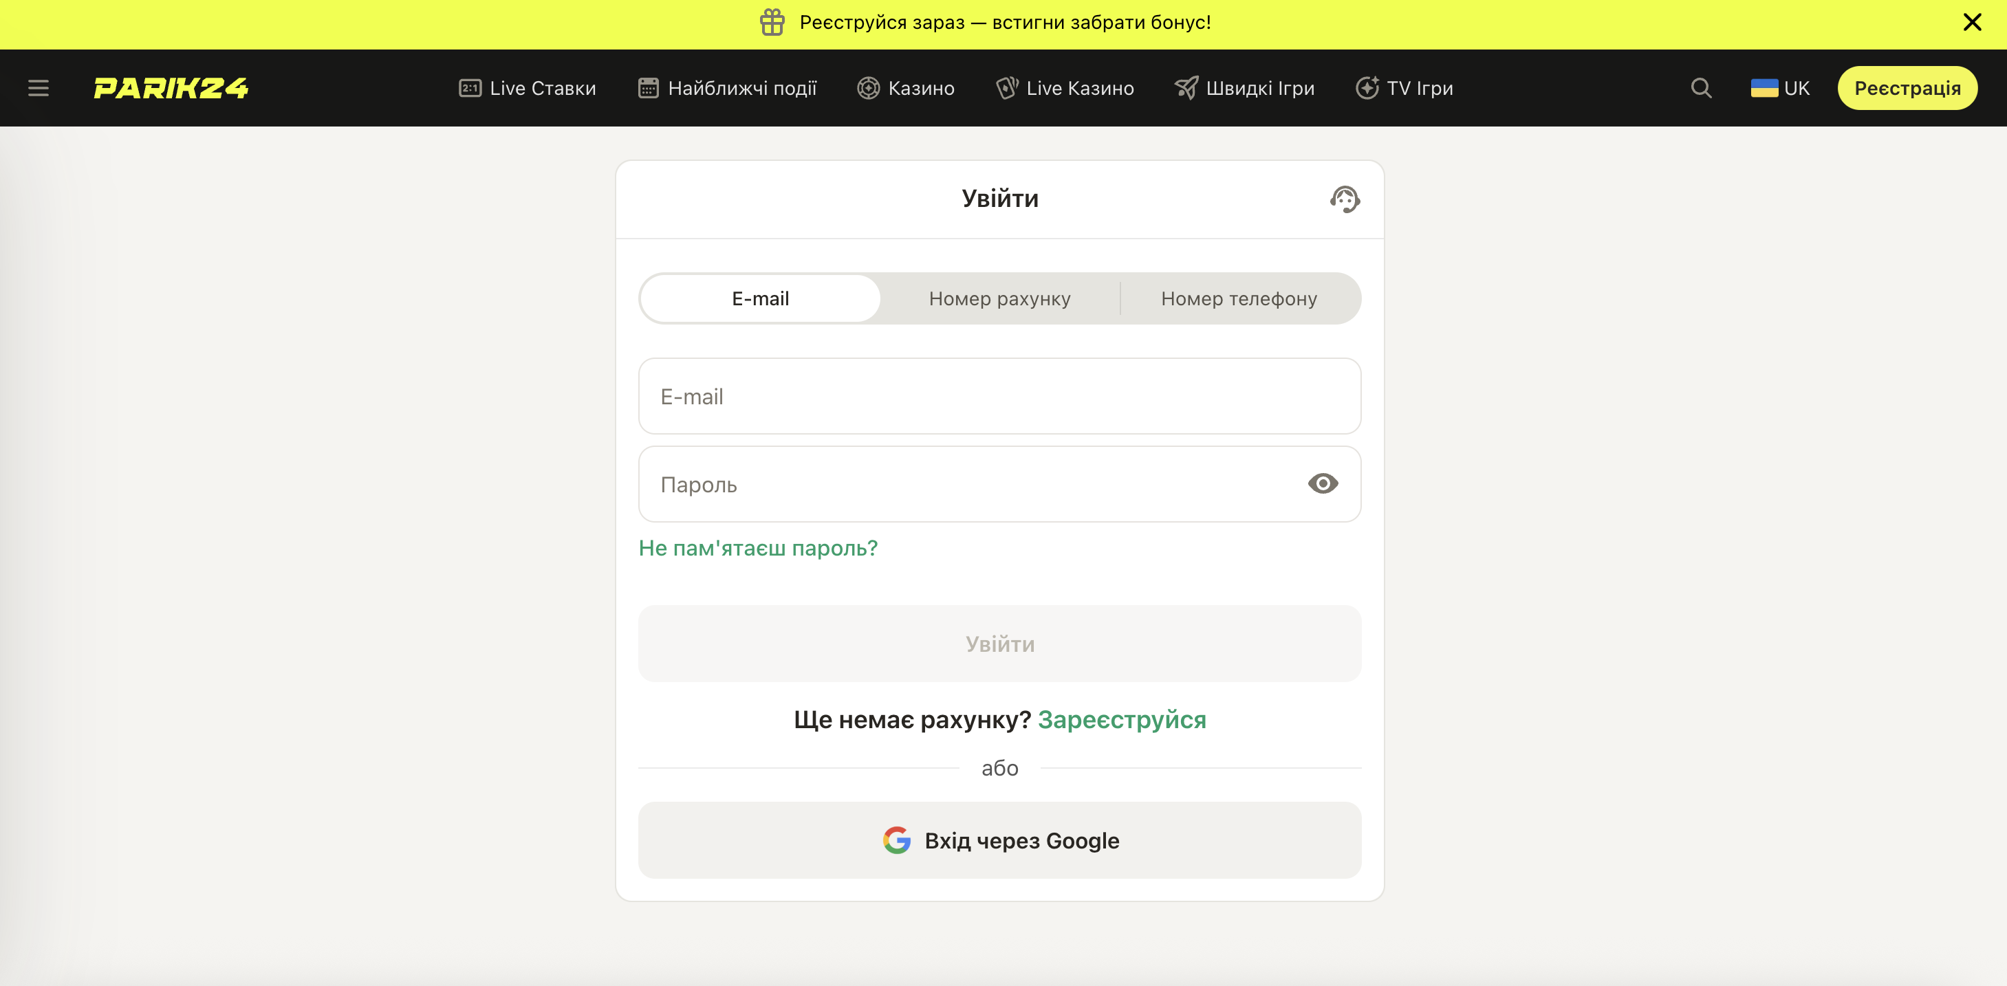Click the E-mail input field
Screen dimensions: 2007x986
(999, 397)
